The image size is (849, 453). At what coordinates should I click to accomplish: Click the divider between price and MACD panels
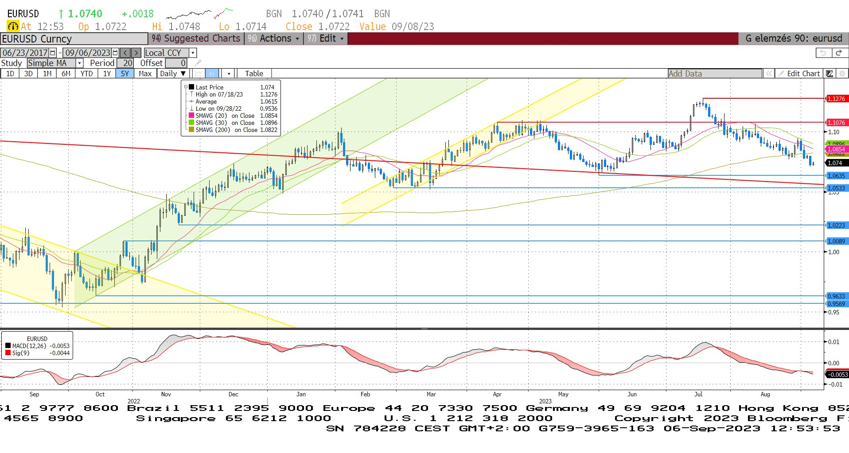click(x=424, y=329)
